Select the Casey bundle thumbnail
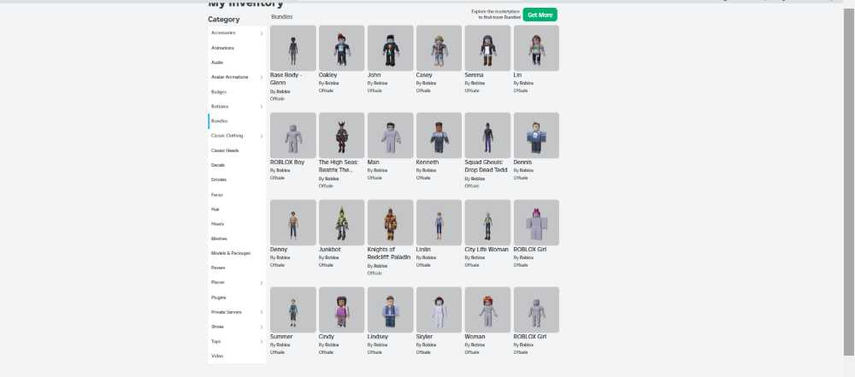The image size is (855, 377). pos(439,48)
